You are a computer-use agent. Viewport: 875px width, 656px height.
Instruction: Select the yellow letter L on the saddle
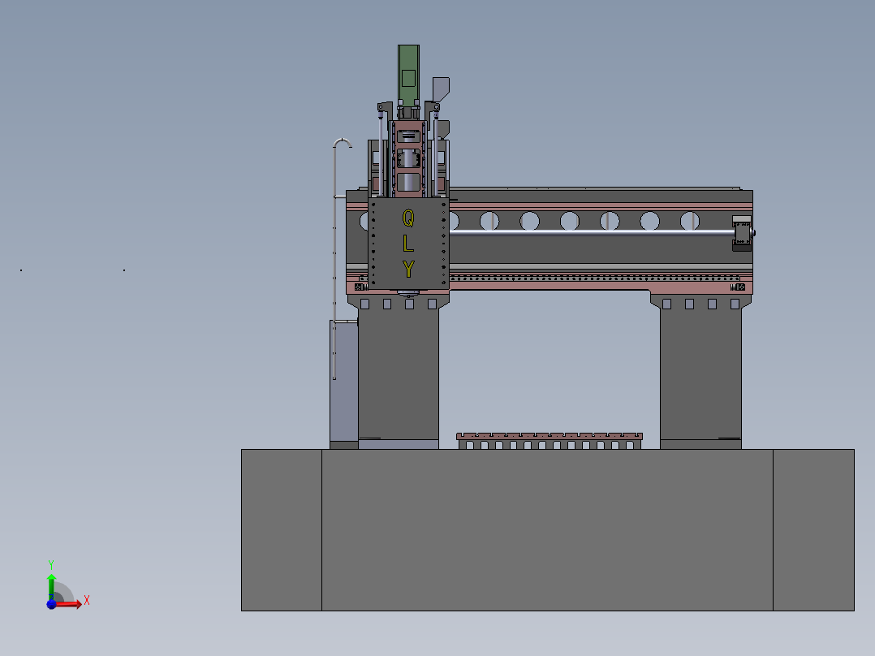tap(408, 243)
